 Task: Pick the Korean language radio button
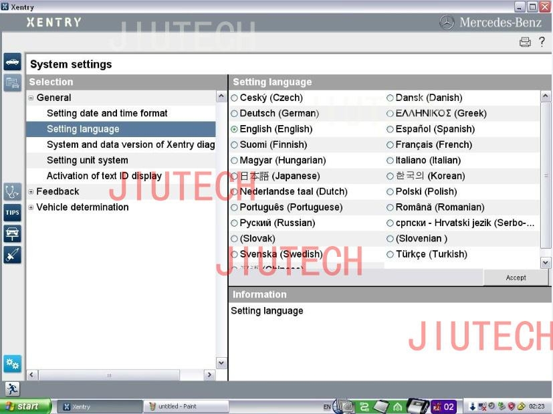(390, 176)
